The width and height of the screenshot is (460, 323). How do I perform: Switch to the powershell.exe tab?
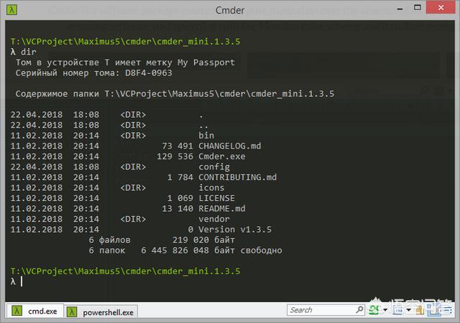click(101, 312)
